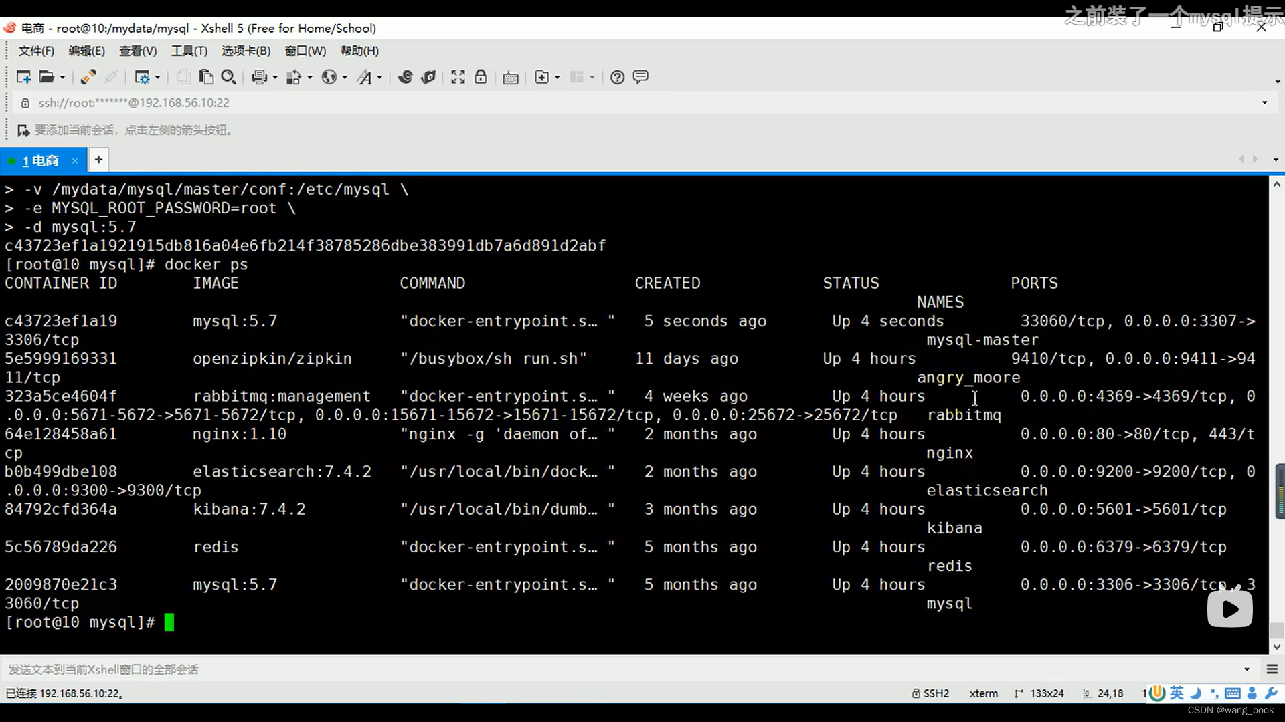Expand the compose bar target dropdown
The height and width of the screenshot is (722, 1285).
click(1247, 669)
